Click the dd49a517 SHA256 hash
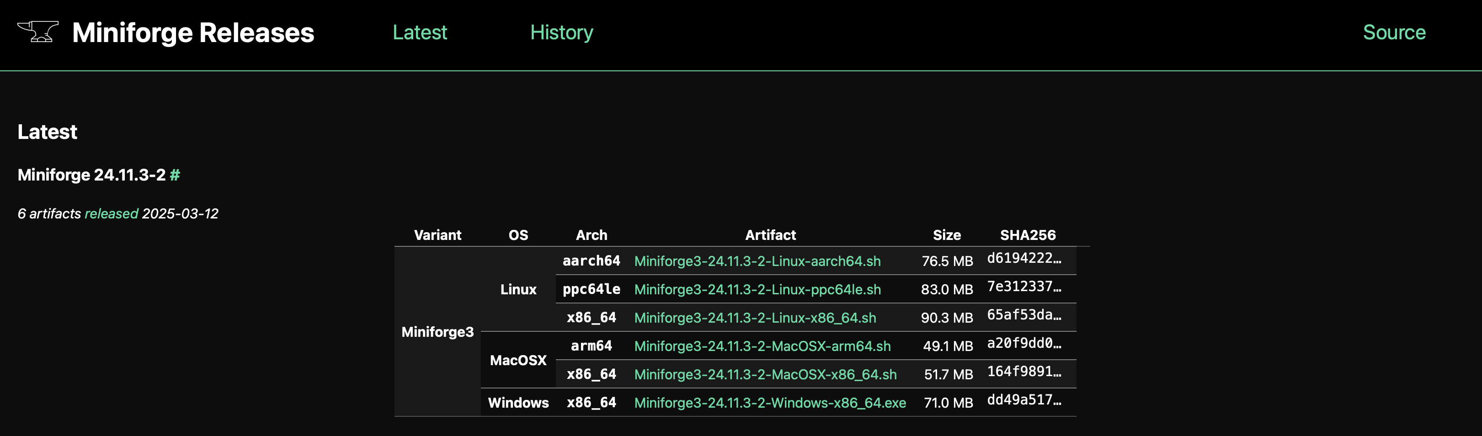This screenshot has height=436, width=1482. tap(1024, 400)
